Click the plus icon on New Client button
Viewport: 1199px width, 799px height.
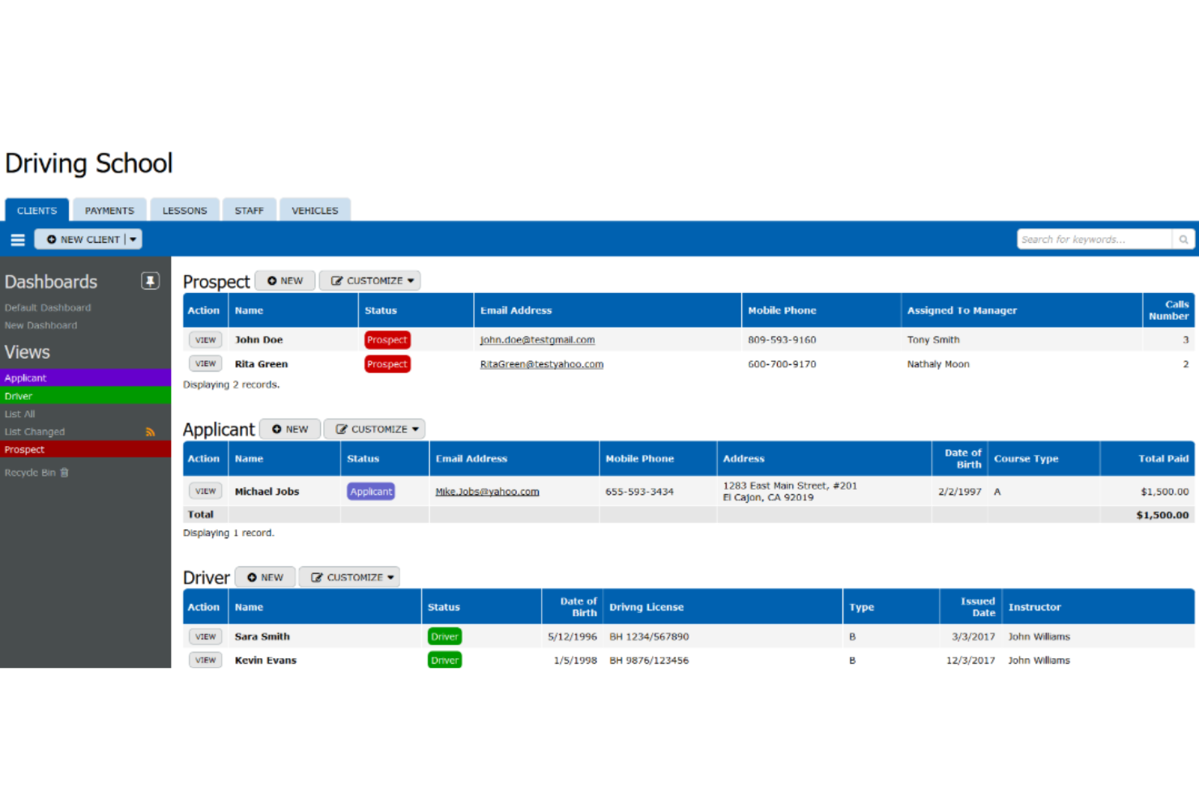coord(52,239)
